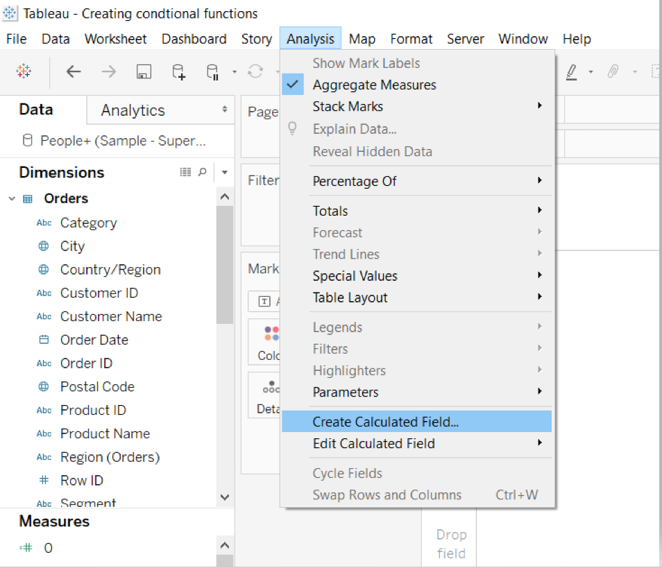Image resolution: width=662 pixels, height=568 pixels.
Task: Click the Color marks card icon
Action: coord(271,334)
